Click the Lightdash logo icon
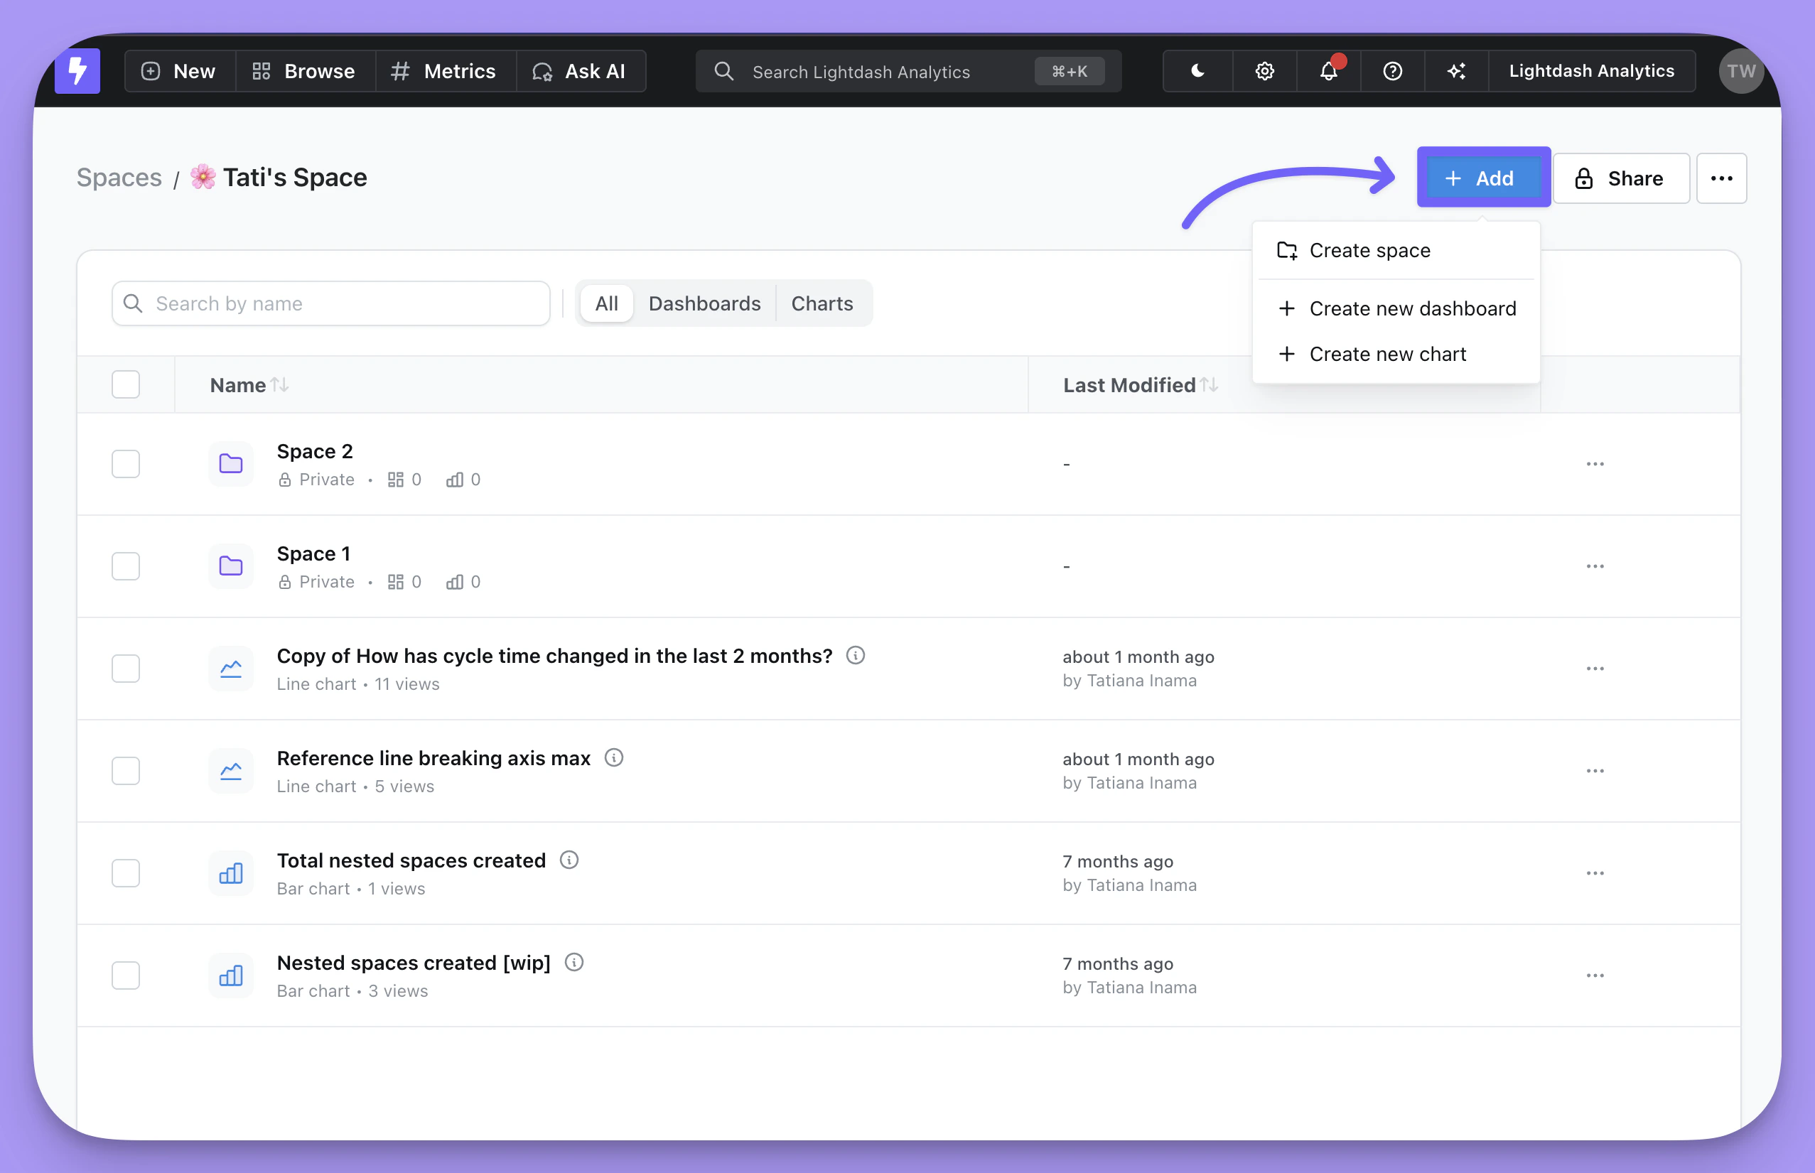Image resolution: width=1815 pixels, height=1173 pixels. tap(77, 71)
